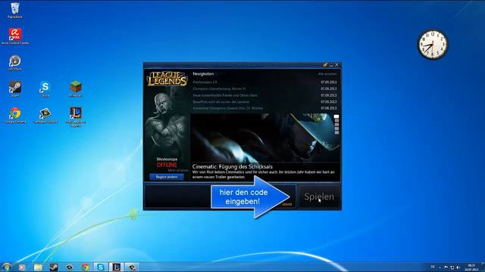Select the League of Legends desktop shortcut
The height and width of the screenshot is (272, 485).
coord(76,116)
